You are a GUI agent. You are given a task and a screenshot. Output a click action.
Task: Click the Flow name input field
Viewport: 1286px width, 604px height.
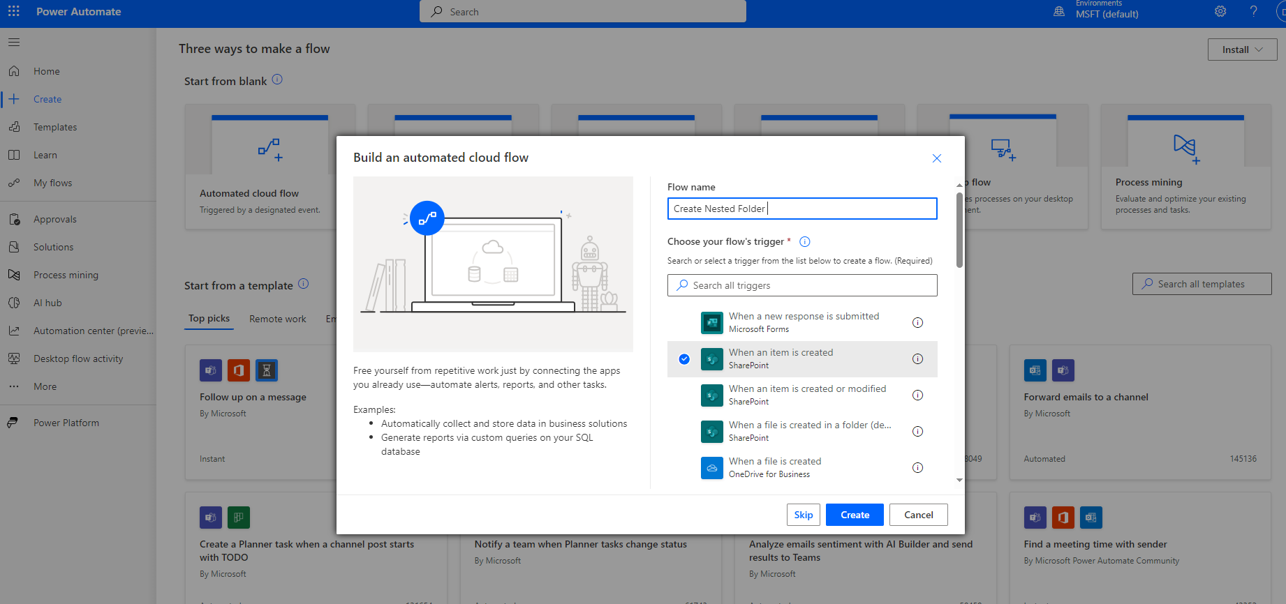click(802, 209)
